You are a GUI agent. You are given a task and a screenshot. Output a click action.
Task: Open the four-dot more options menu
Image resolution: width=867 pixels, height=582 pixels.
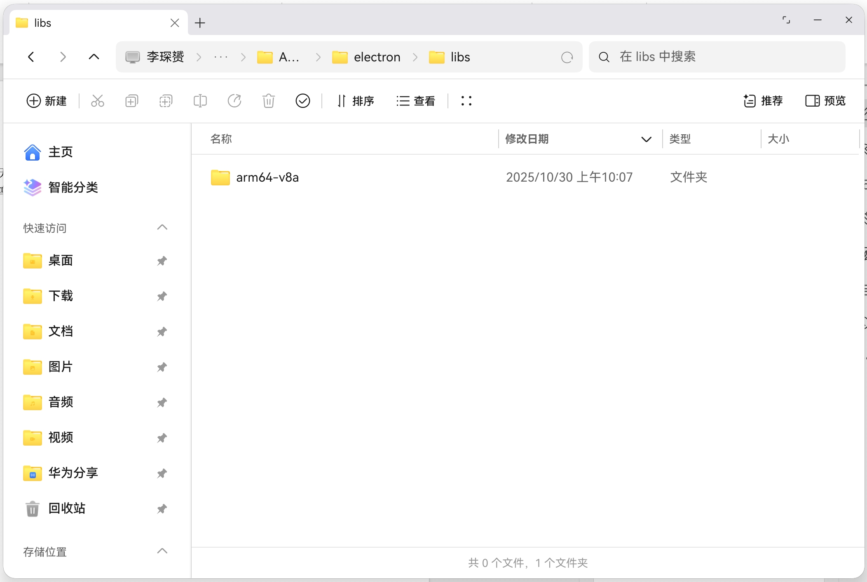coord(466,101)
